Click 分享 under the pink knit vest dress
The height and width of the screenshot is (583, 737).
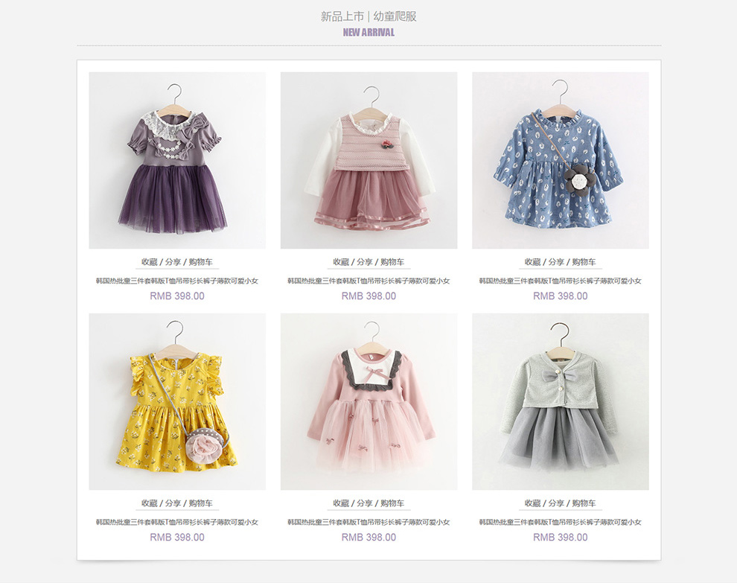pyautogui.click(x=365, y=262)
